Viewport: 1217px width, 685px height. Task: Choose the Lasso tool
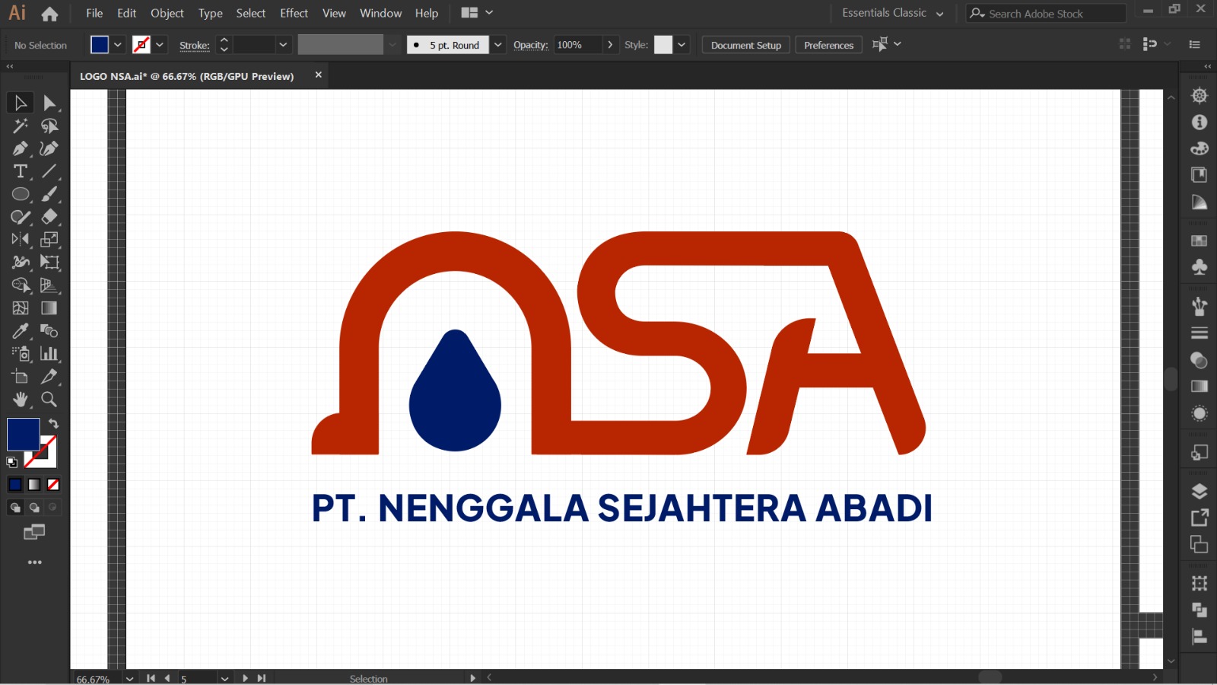[x=49, y=126]
